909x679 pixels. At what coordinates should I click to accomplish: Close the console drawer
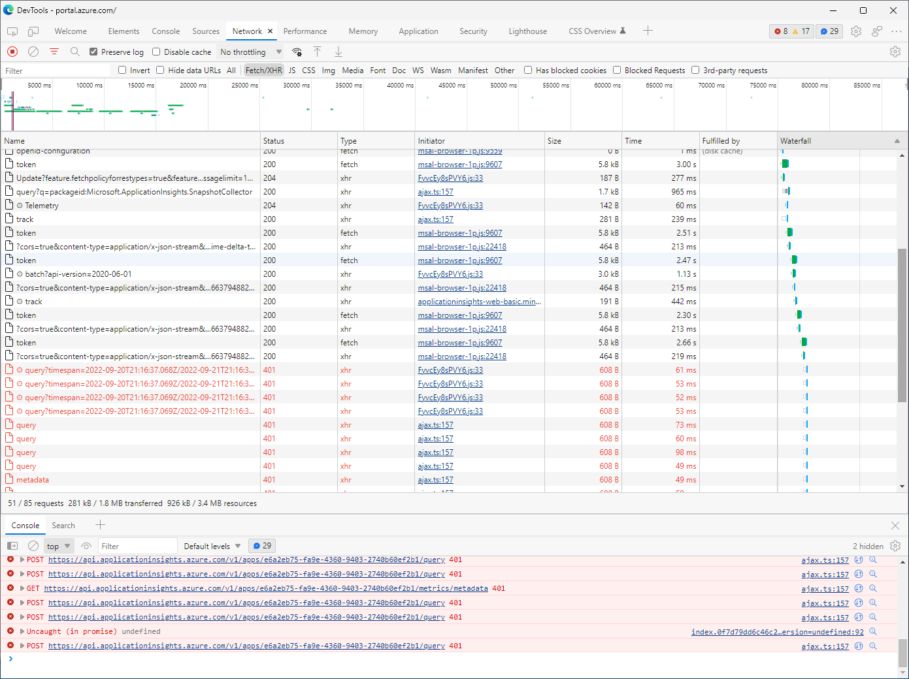pos(895,526)
